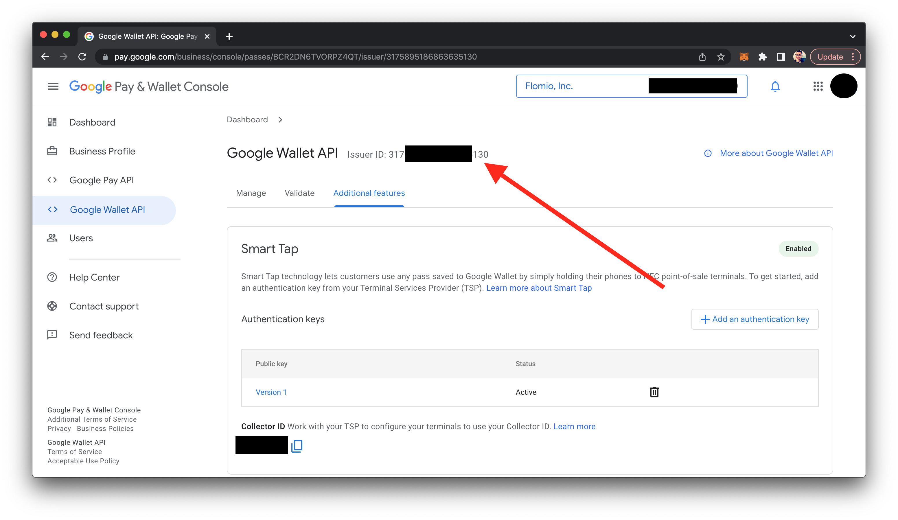Open the Google apps grid
The height and width of the screenshot is (520, 898).
pyautogui.click(x=818, y=86)
